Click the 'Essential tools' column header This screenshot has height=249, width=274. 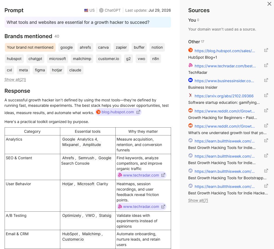(88, 131)
